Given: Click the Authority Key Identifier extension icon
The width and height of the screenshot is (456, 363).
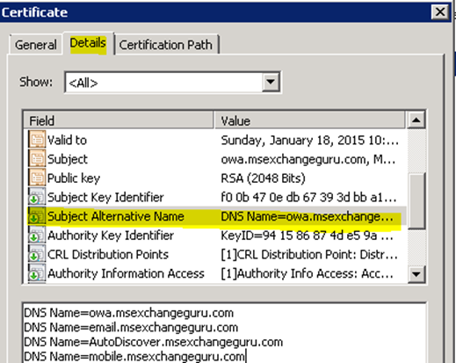Looking at the screenshot, I should [37, 235].
